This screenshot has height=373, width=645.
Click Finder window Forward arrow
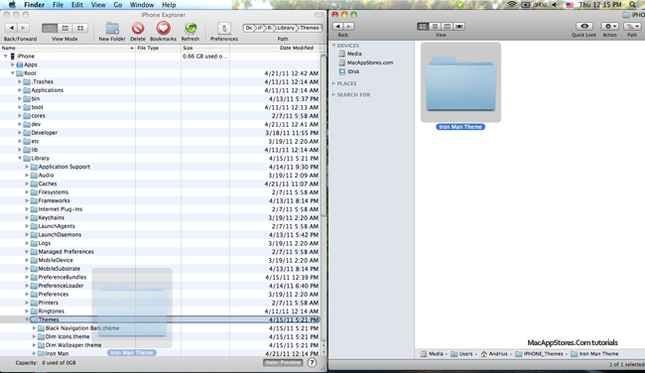coord(348,27)
